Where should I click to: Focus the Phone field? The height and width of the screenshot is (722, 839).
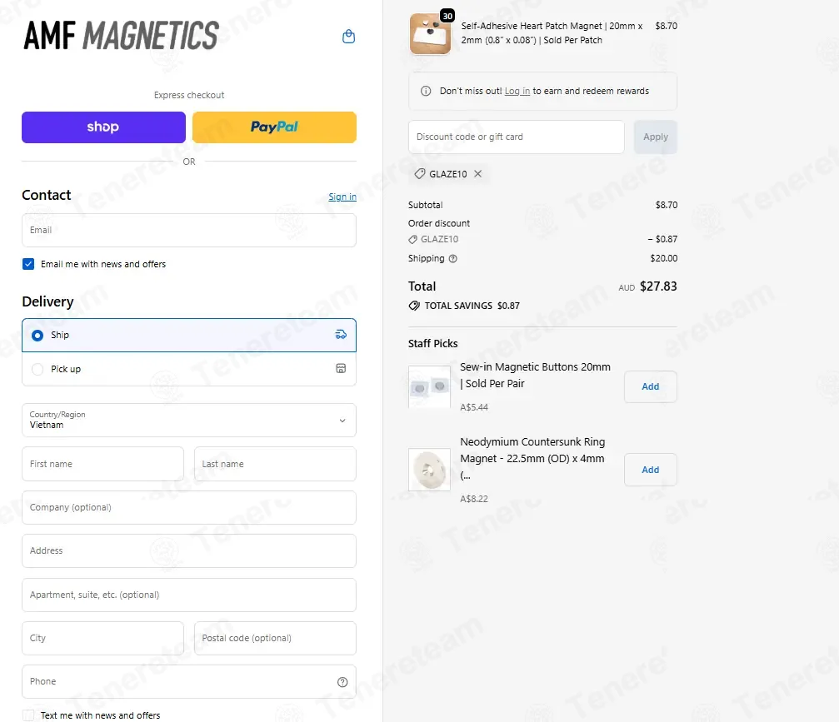click(189, 682)
